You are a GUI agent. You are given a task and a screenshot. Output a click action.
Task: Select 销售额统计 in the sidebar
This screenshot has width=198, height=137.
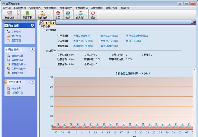pos(17,56)
